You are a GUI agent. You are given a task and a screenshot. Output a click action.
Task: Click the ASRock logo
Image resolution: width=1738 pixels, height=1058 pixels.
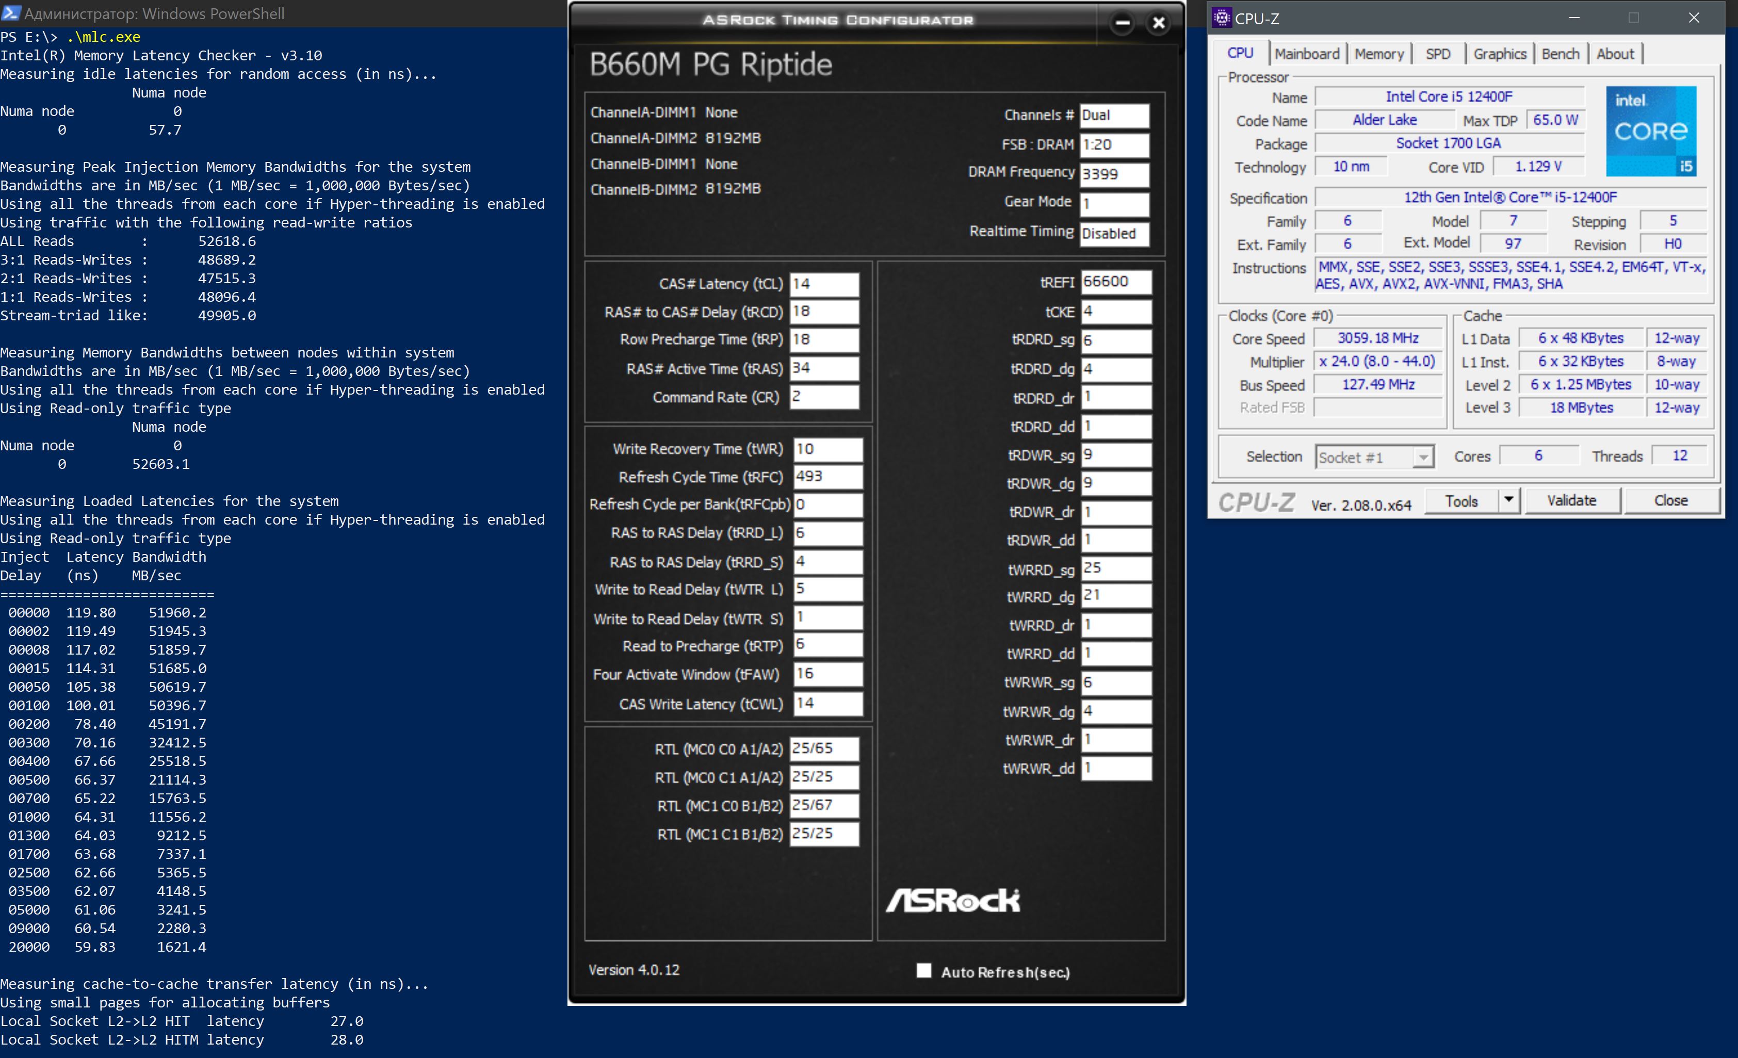(x=952, y=900)
